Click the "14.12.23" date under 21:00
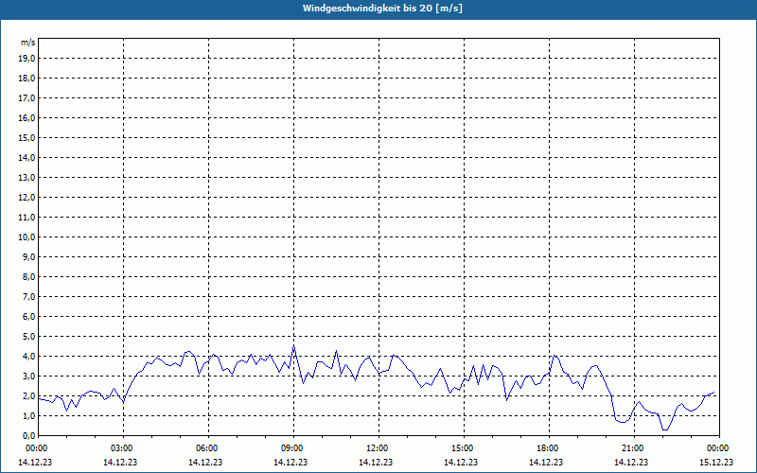757x473 pixels. click(631, 462)
